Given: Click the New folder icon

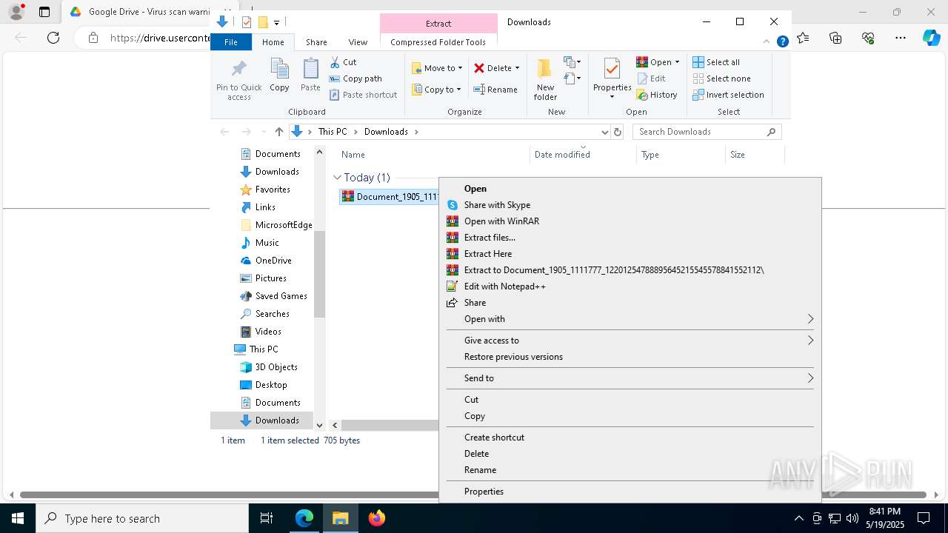Looking at the screenshot, I should pyautogui.click(x=545, y=79).
